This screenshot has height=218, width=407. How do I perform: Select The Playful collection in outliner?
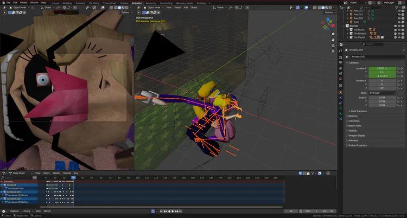[x=359, y=37]
